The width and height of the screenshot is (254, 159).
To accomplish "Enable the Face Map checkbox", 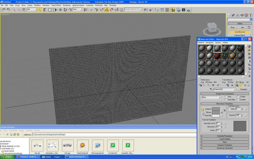I will tap(226, 99).
